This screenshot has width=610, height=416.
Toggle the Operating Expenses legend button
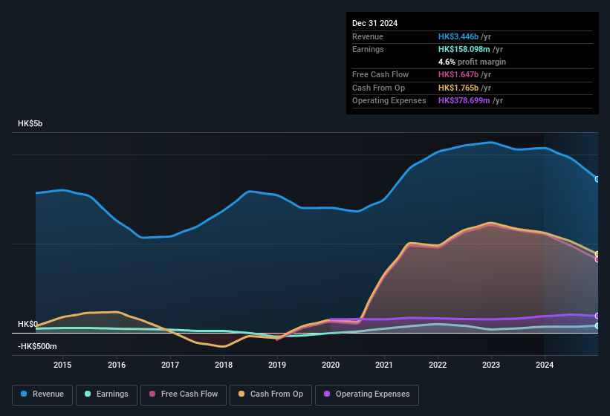coord(367,395)
